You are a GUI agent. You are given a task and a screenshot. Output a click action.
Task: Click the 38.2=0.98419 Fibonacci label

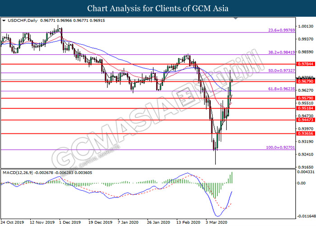pyautogui.click(x=281, y=52)
